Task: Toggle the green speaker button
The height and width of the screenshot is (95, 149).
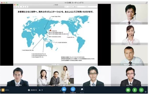Action: point(141,90)
